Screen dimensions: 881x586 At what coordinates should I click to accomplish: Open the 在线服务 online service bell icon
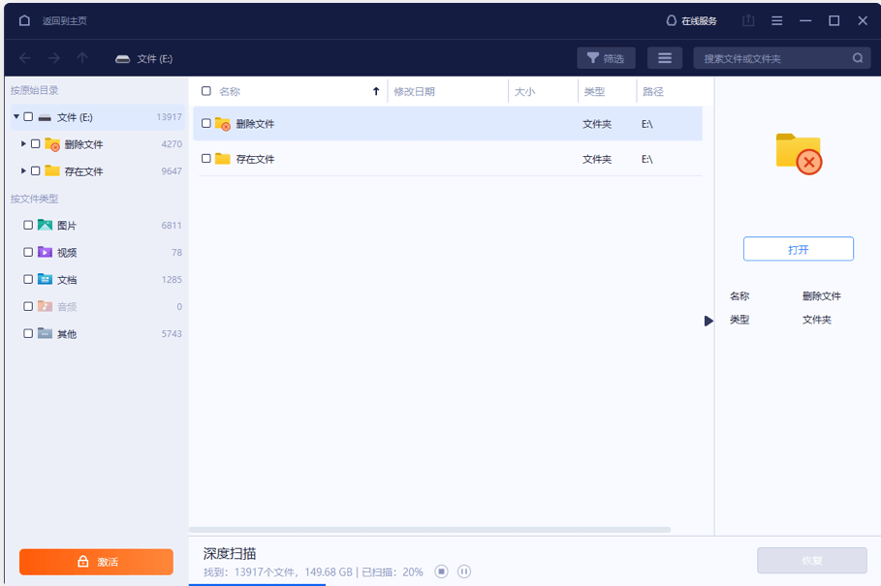(671, 20)
